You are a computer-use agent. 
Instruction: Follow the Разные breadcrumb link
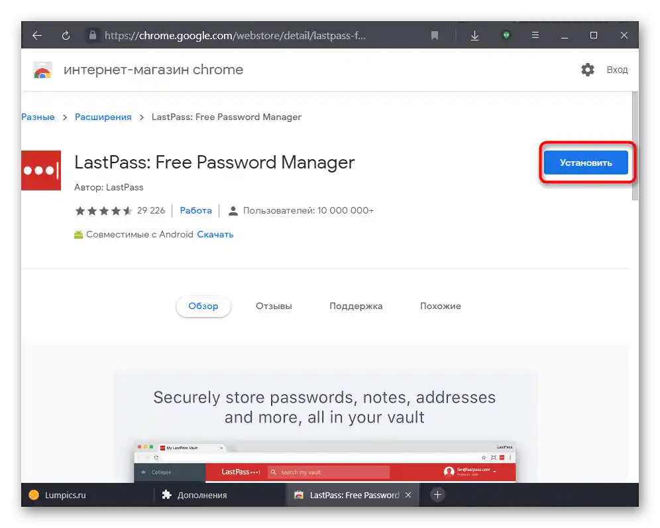38,117
